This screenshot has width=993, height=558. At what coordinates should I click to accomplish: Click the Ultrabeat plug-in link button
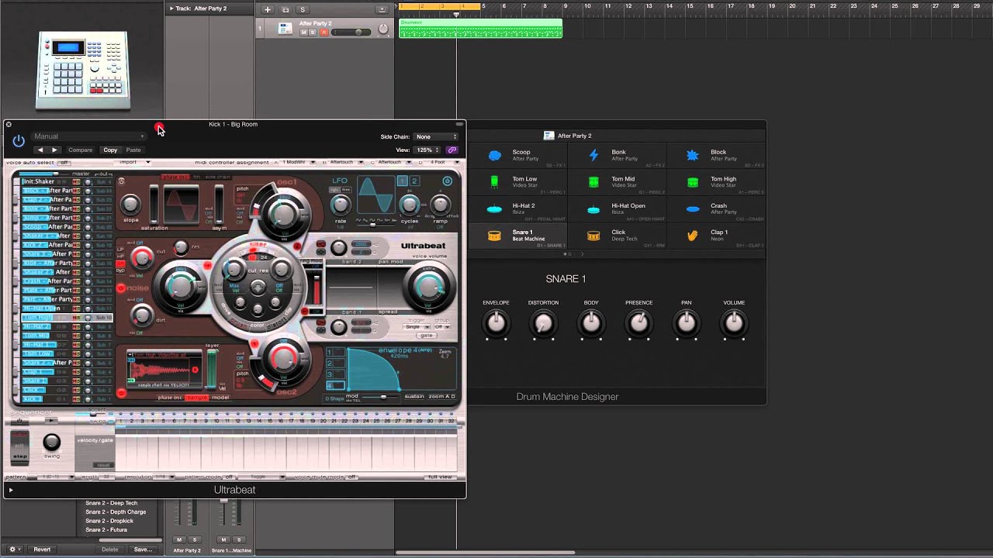452,150
